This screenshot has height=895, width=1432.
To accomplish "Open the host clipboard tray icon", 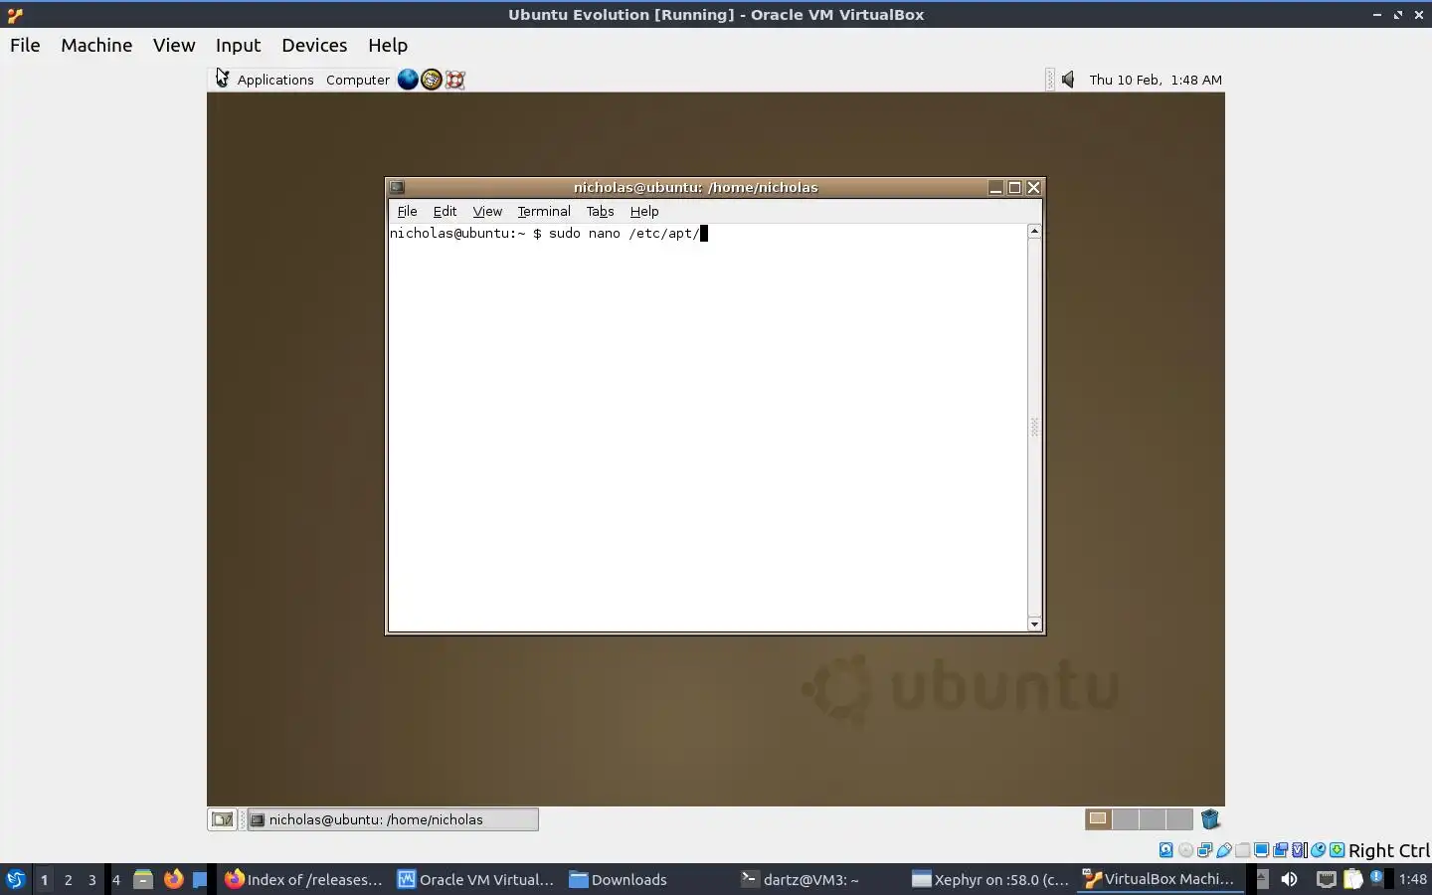I will [x=1353, y=879].
